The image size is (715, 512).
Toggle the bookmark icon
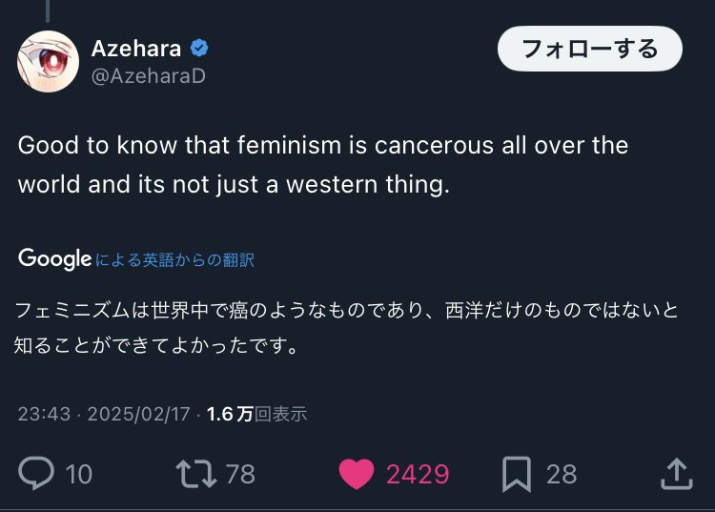click(518, 473)
